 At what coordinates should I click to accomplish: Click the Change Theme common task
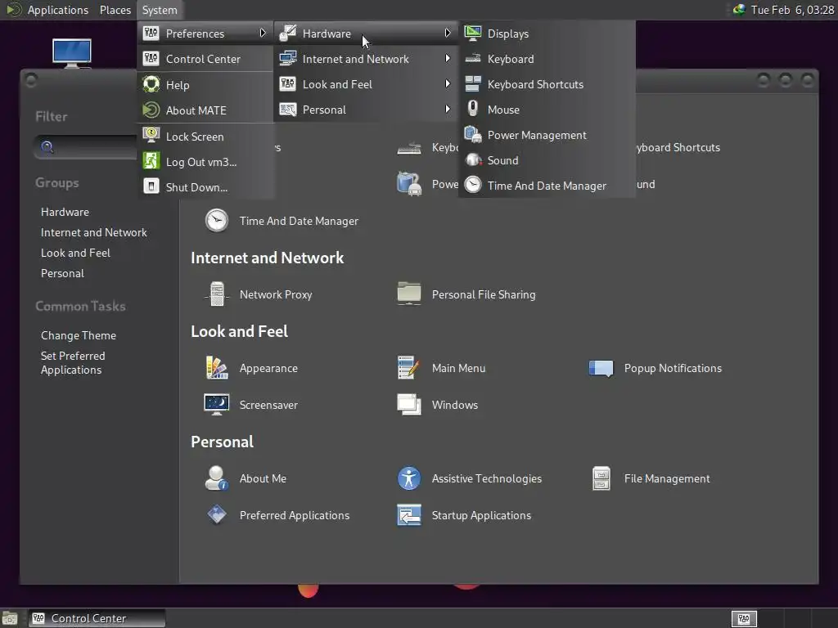pyautogui.click(x=79, y=335)
